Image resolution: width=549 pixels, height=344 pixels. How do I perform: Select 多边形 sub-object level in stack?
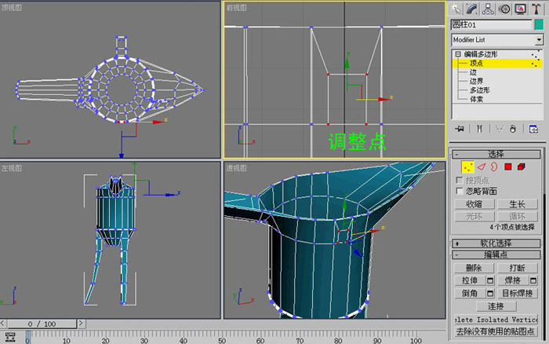(479, 90)
